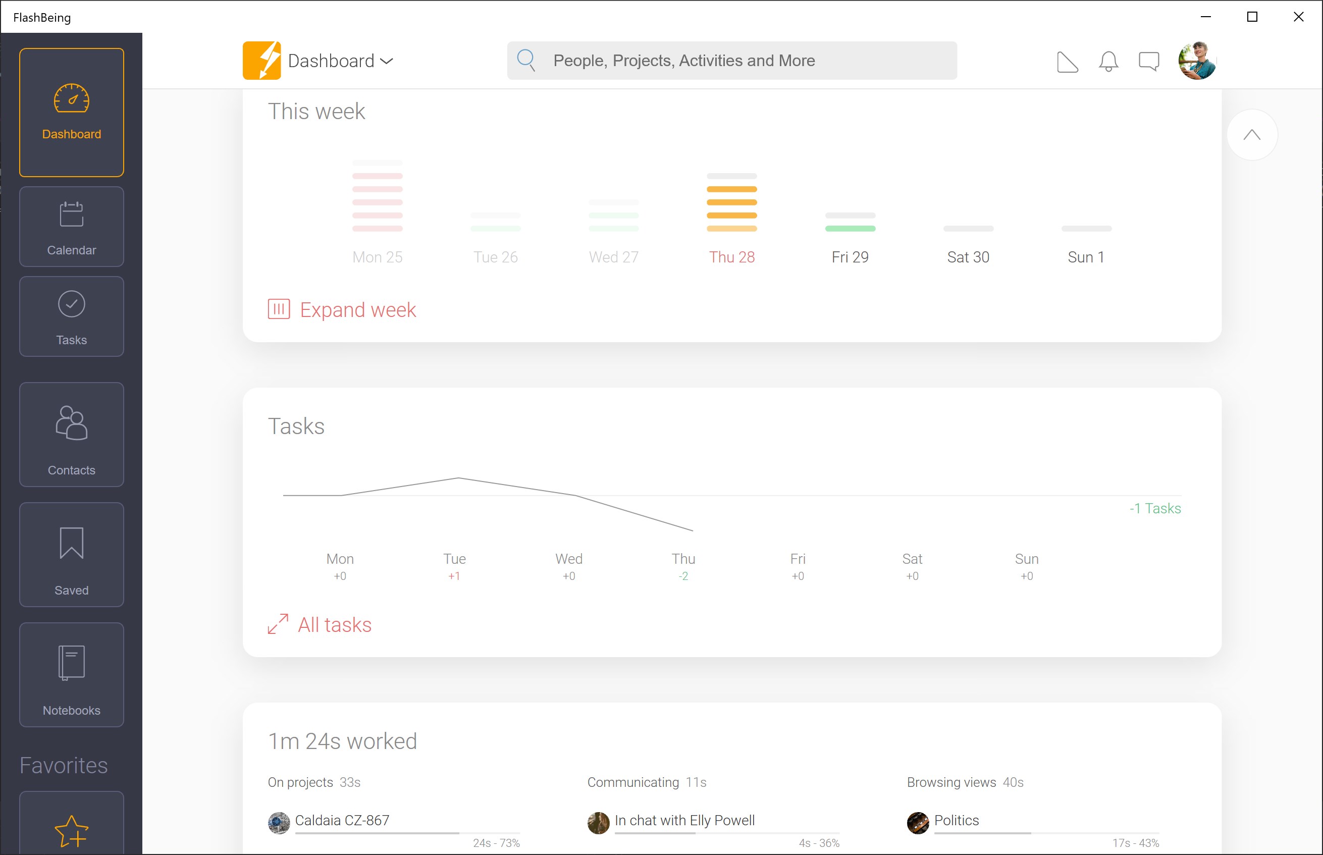Open the Calendar sidebar icon
Image resolution: width=1323 pixels, height=855 pixels.
[71, 227]
